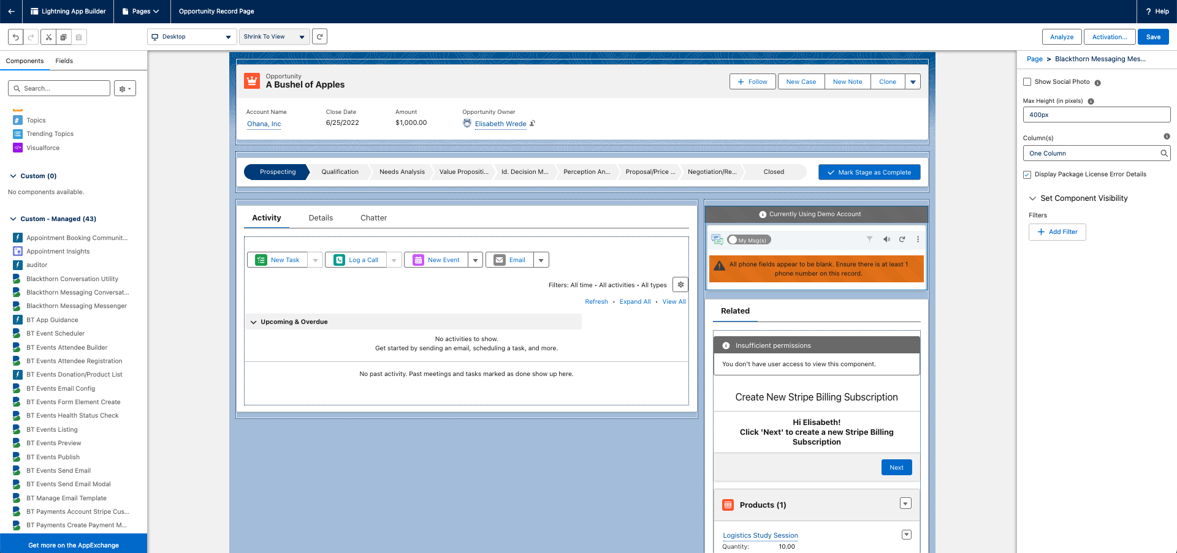Open the Shrink To View dropdown
Image resolution: width=1177 pixels, height=553 pixels.
(274, 37)
